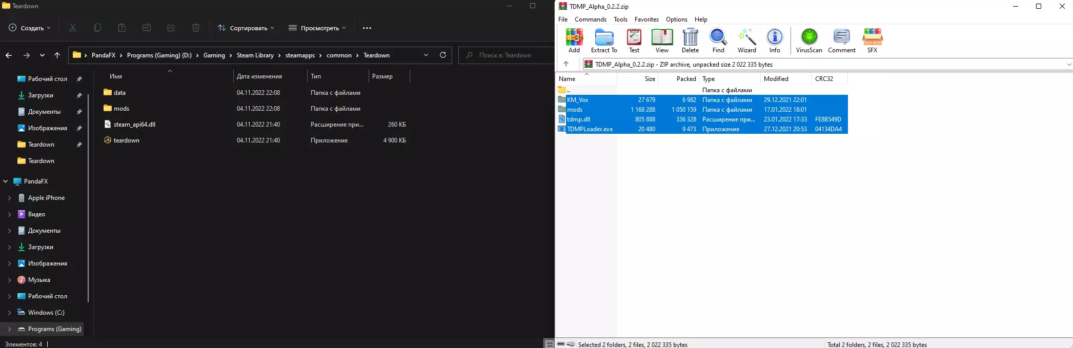
Task: Sort Explorer by Дата изменения column
Action: point(259,76)
